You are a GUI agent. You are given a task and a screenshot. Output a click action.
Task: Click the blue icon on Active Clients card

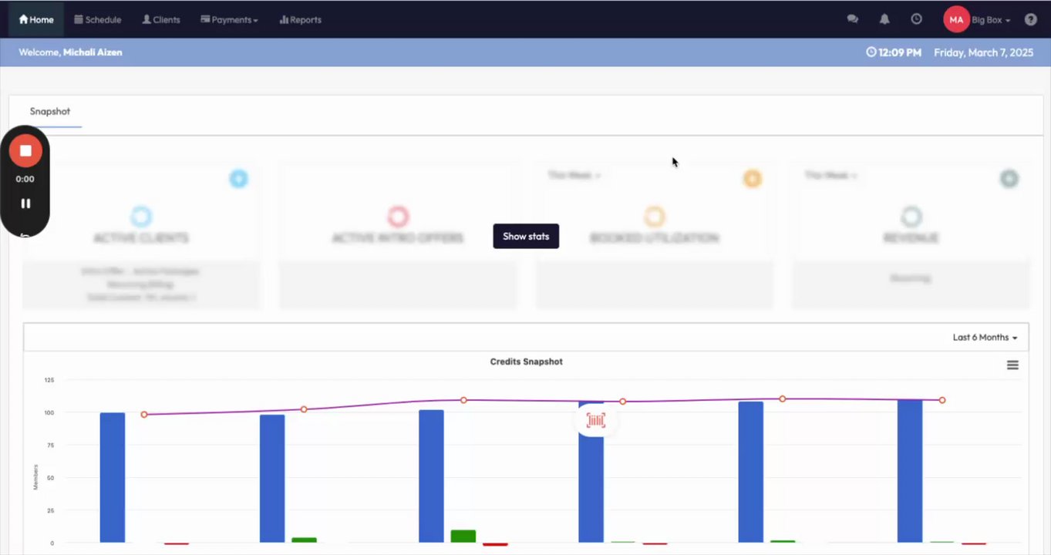pos(239,179)
